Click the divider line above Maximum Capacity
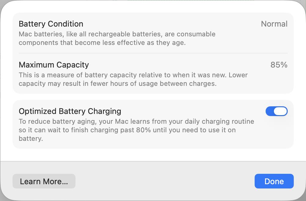This screenshot has height=201, width=306. [x=153, y=53]
